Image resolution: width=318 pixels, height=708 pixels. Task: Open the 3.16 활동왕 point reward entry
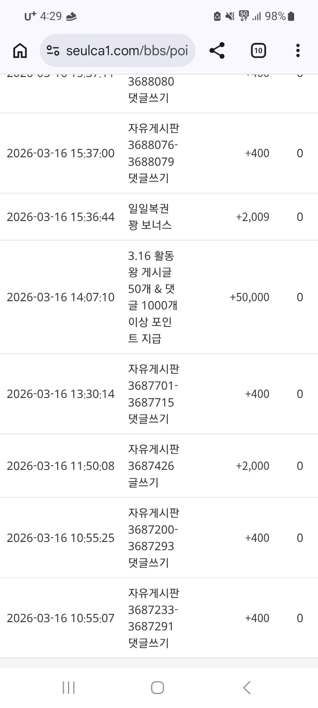[152, 297]
